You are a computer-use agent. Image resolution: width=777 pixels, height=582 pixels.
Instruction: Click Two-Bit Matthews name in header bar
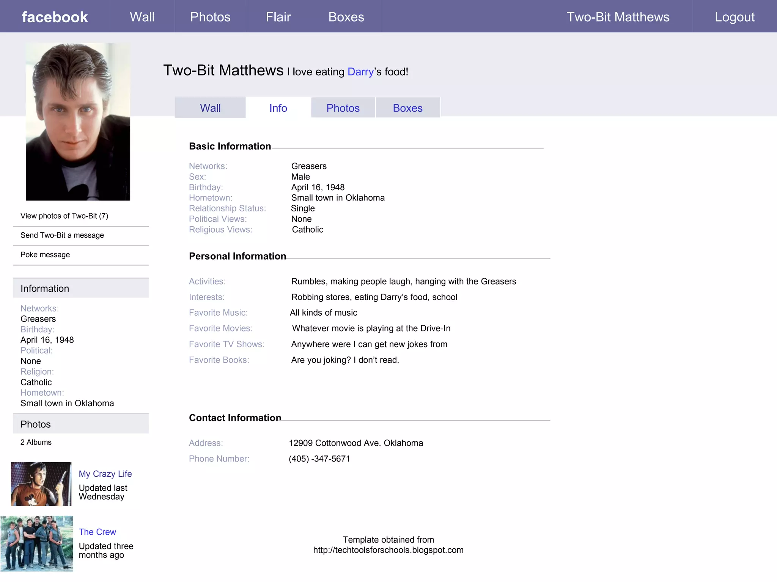[618, 17]
